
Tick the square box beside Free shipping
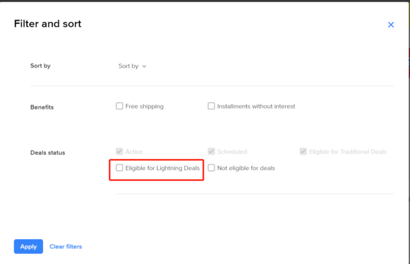tap(119, 106)
